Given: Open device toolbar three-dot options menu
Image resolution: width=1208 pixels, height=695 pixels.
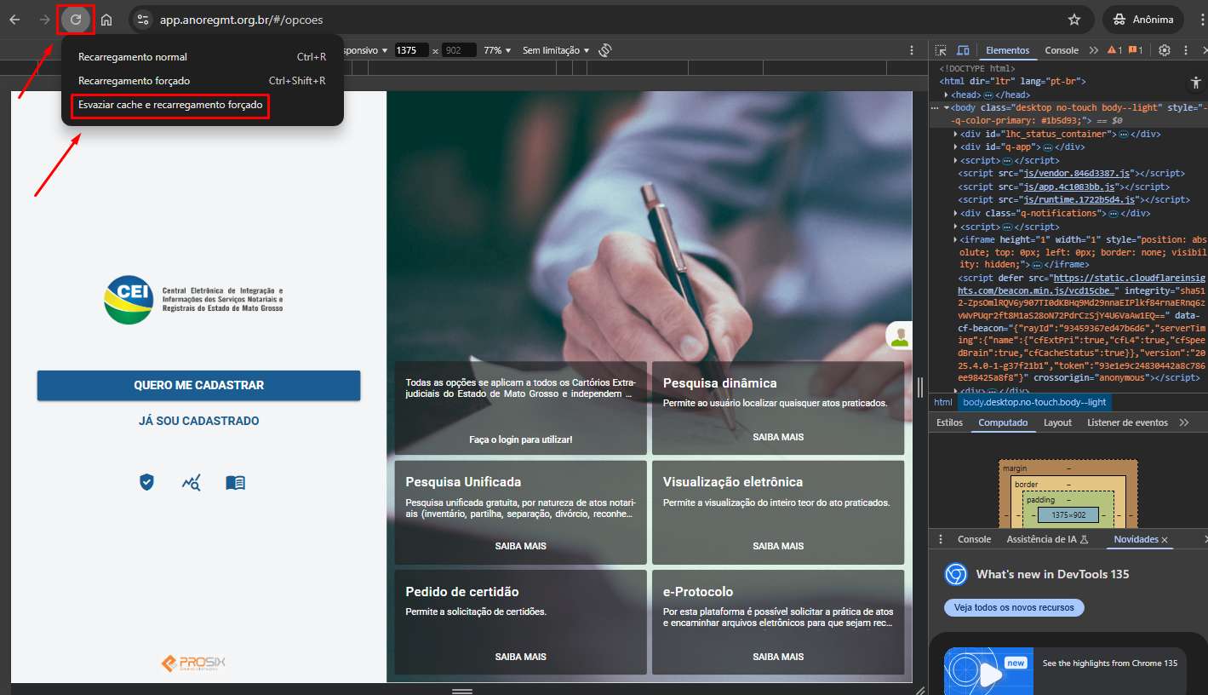Looking at the screenshot, I should (x=912, y=50).
